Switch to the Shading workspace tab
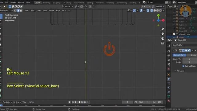This screenshot has width=197, height=111. coord(90,3)
